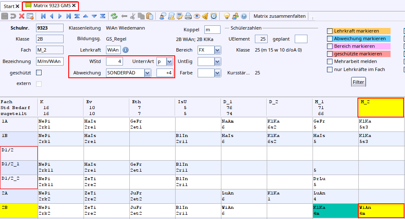This screenshot has height=219, width=405.
Task: Click the light bulb hint icon
Action: pos(226,16)
